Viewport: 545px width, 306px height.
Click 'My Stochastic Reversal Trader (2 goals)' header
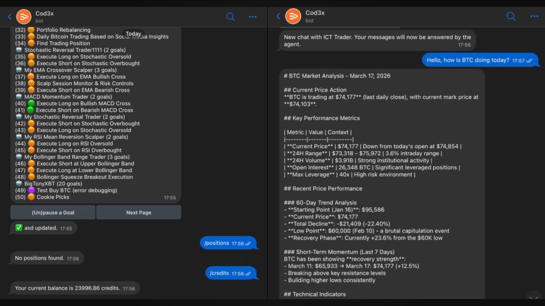pyautogui.click(x=70, y=117)
